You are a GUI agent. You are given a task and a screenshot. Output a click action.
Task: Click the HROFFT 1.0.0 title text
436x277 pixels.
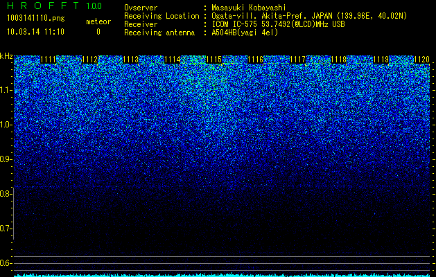click(55, 6)
